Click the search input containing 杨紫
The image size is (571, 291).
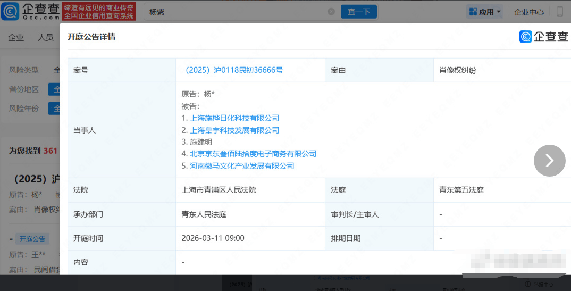pyautogui.click(x=234, y=12)
